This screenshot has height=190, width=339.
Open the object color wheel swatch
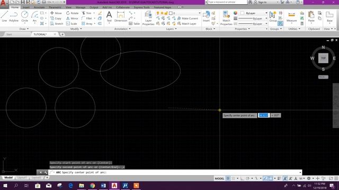click(235, 13)
